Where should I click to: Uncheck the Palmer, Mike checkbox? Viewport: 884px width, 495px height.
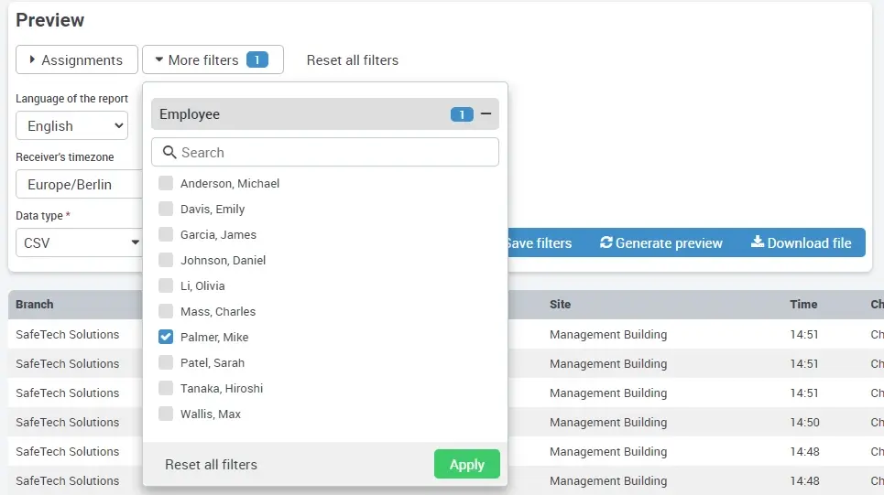tap(166, 337)
